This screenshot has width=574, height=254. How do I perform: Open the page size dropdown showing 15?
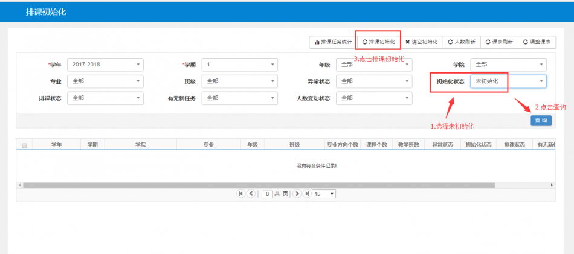324,194
